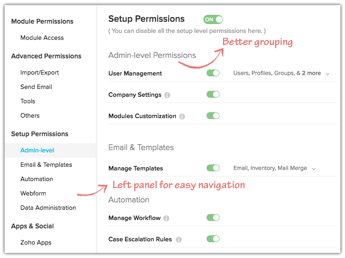Image resolution: width=345 pixels, height=258 pixels.
Task: Turn off the Setup Permissions master switch
Action: [213, 19]
